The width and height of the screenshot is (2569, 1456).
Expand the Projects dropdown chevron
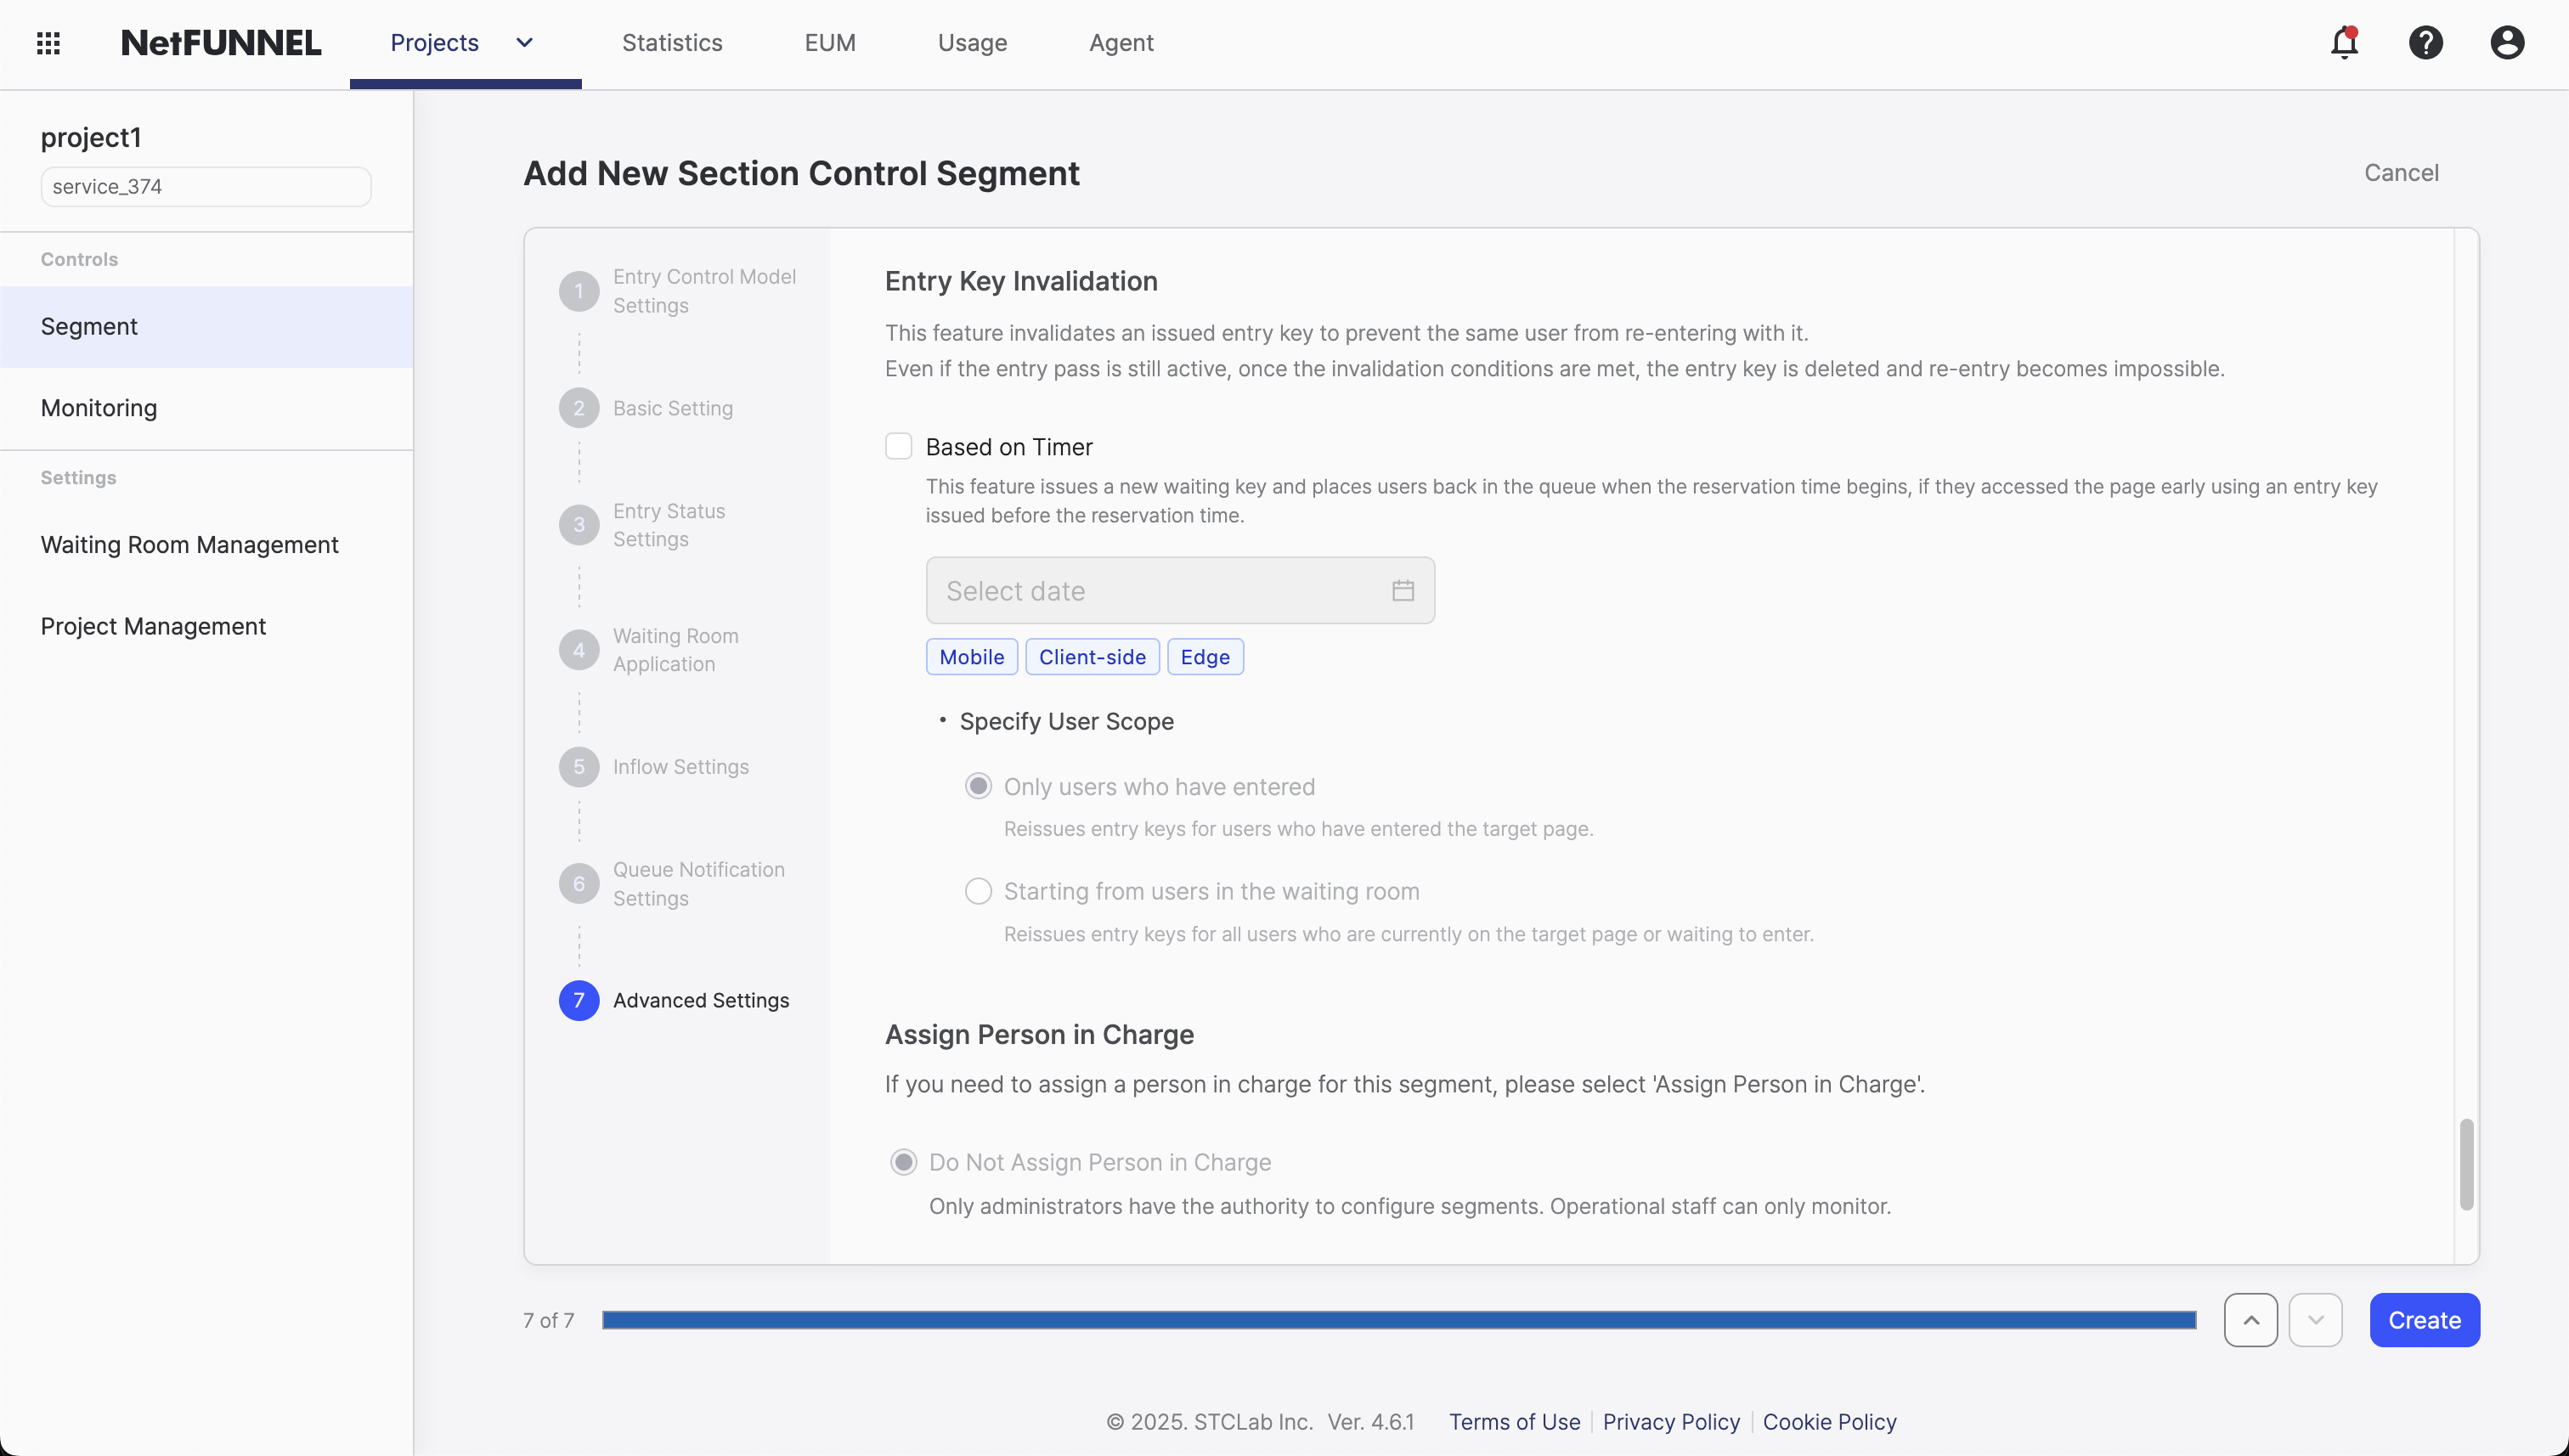pyautogui.click(x=524, y=43)
